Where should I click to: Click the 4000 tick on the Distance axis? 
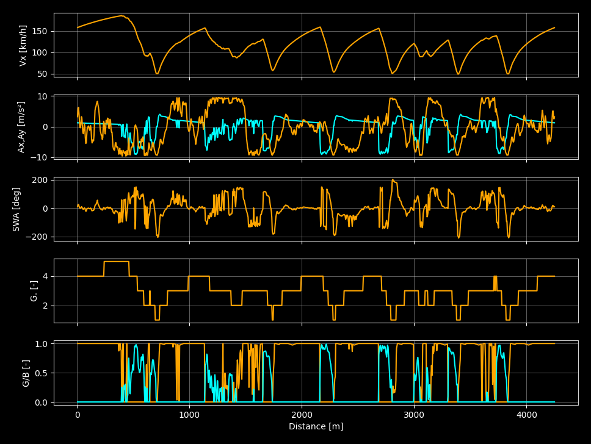coord(526,415)
